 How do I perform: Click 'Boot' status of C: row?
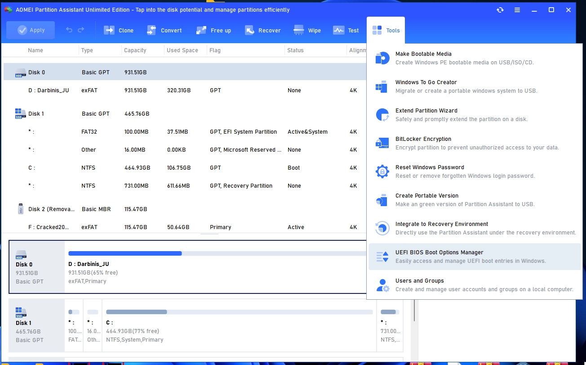point(294,168)
